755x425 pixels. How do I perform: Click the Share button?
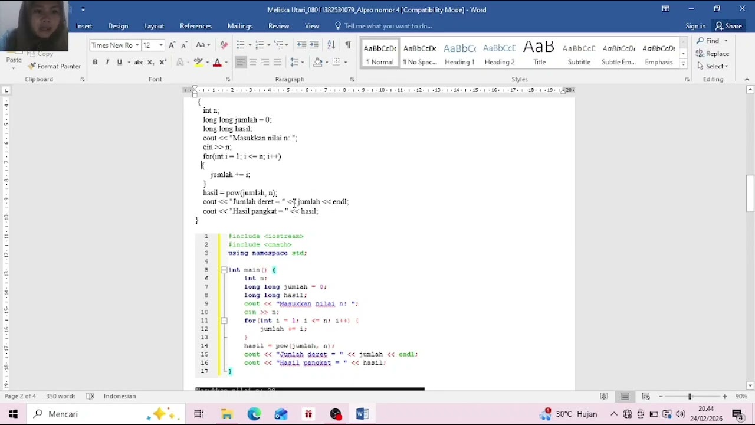[x=728, y=26]
